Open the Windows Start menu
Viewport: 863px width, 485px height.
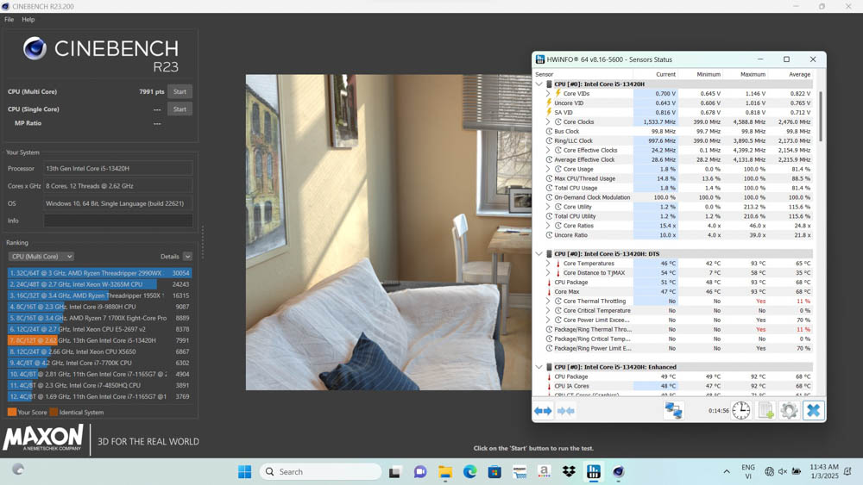point(244,471)
